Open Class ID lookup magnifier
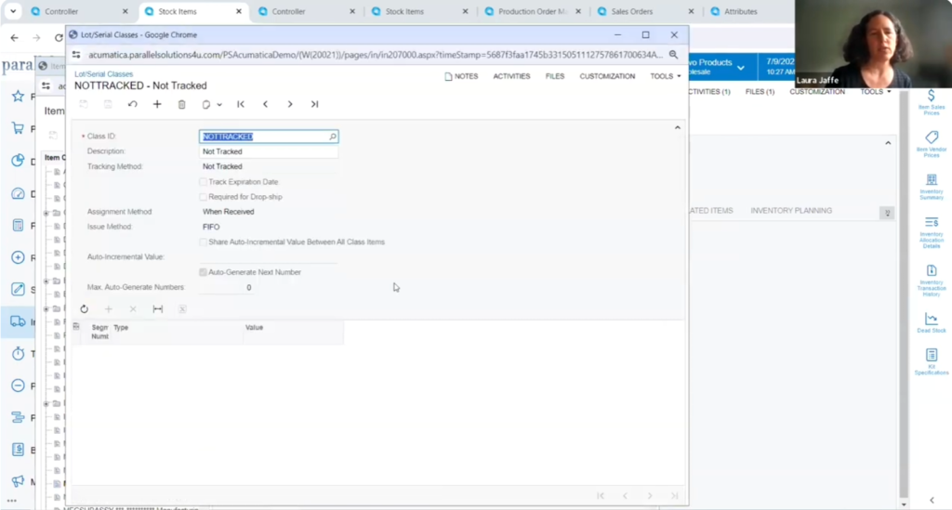The image size is (952, 510). click(x=333, y=137)
